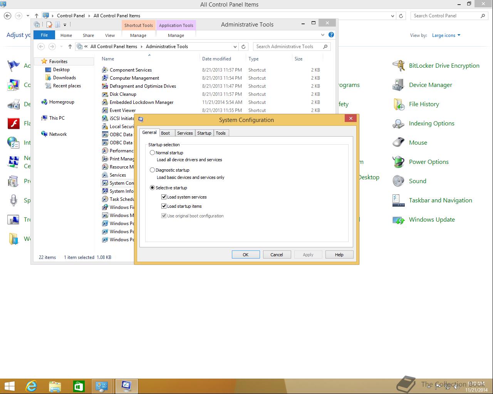
Task: Open BitLocker Drive Encryption icon
Action: (x=398, y=66)
